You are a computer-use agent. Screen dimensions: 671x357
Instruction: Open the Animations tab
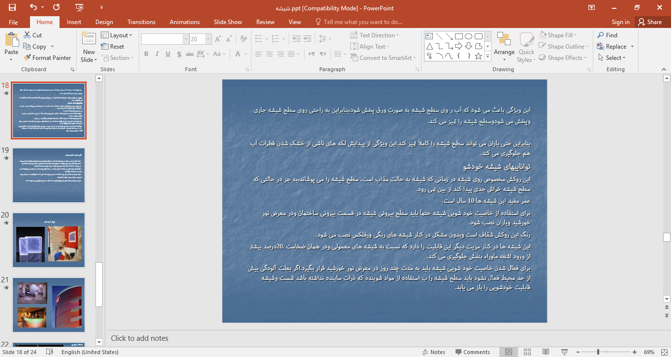(184, 22)
